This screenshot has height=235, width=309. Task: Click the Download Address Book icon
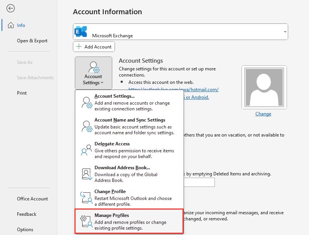(87, 174)
